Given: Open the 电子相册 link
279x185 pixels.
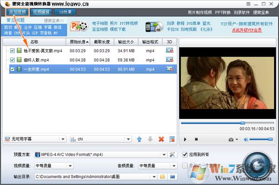Looking at the screenshot, I should coord(100,23).
